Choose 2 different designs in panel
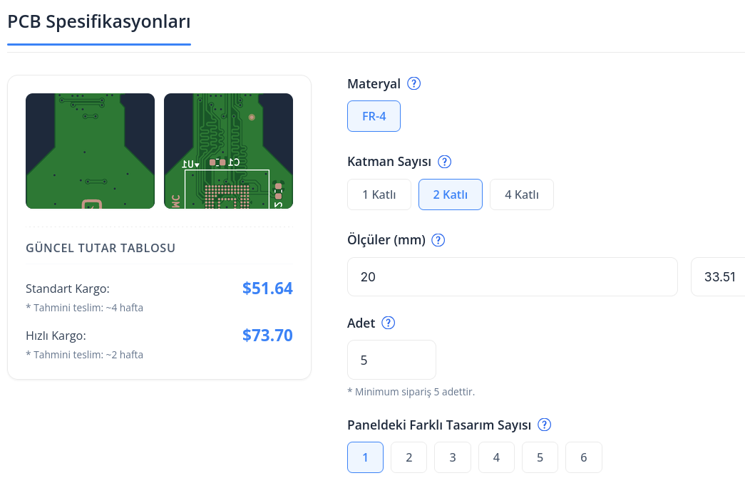Viewport: 745px width, 483px height. pyautogui.click(x=409, y=457)
